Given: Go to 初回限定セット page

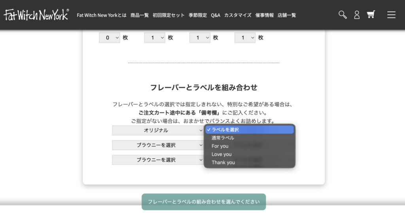Looking at the screenshot, I should click(x=168, y=15).
